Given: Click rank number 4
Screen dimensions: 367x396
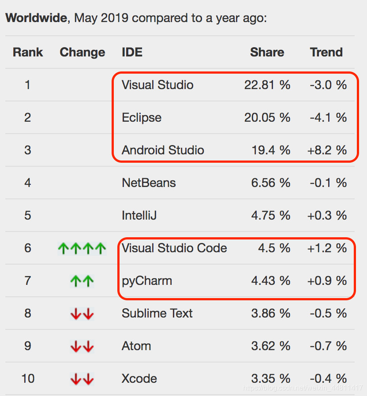Looking at the screenshot, I should coord(27,183).
